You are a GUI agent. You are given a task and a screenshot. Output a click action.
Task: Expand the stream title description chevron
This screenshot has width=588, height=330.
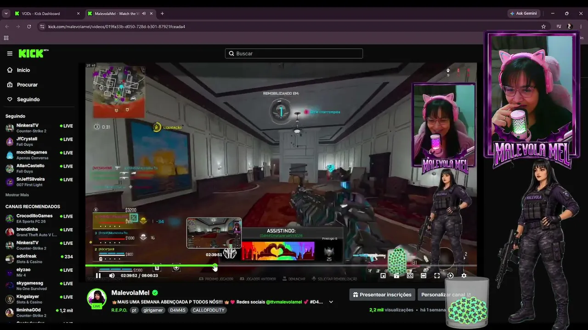click(331, 302)
